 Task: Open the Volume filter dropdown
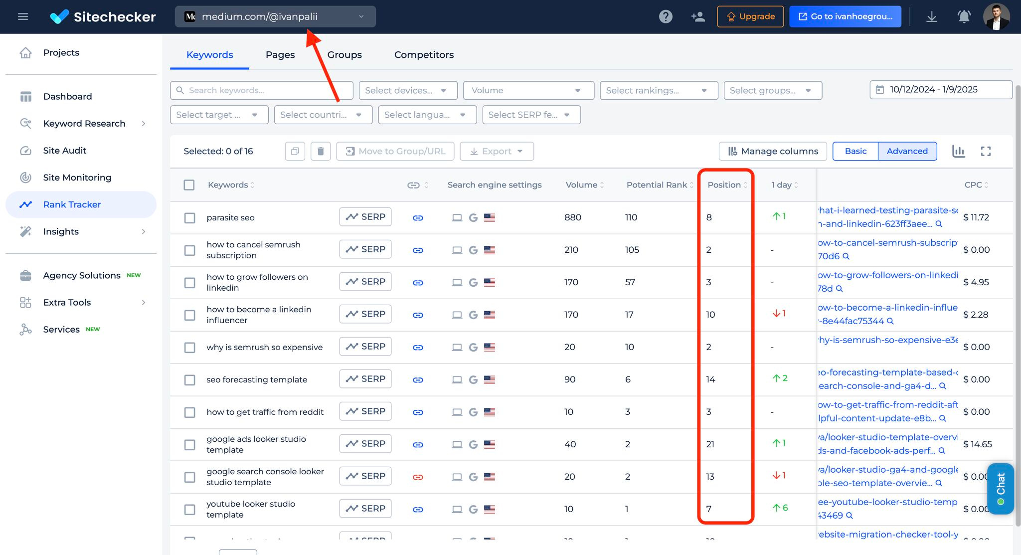click(x=528, y=90)
